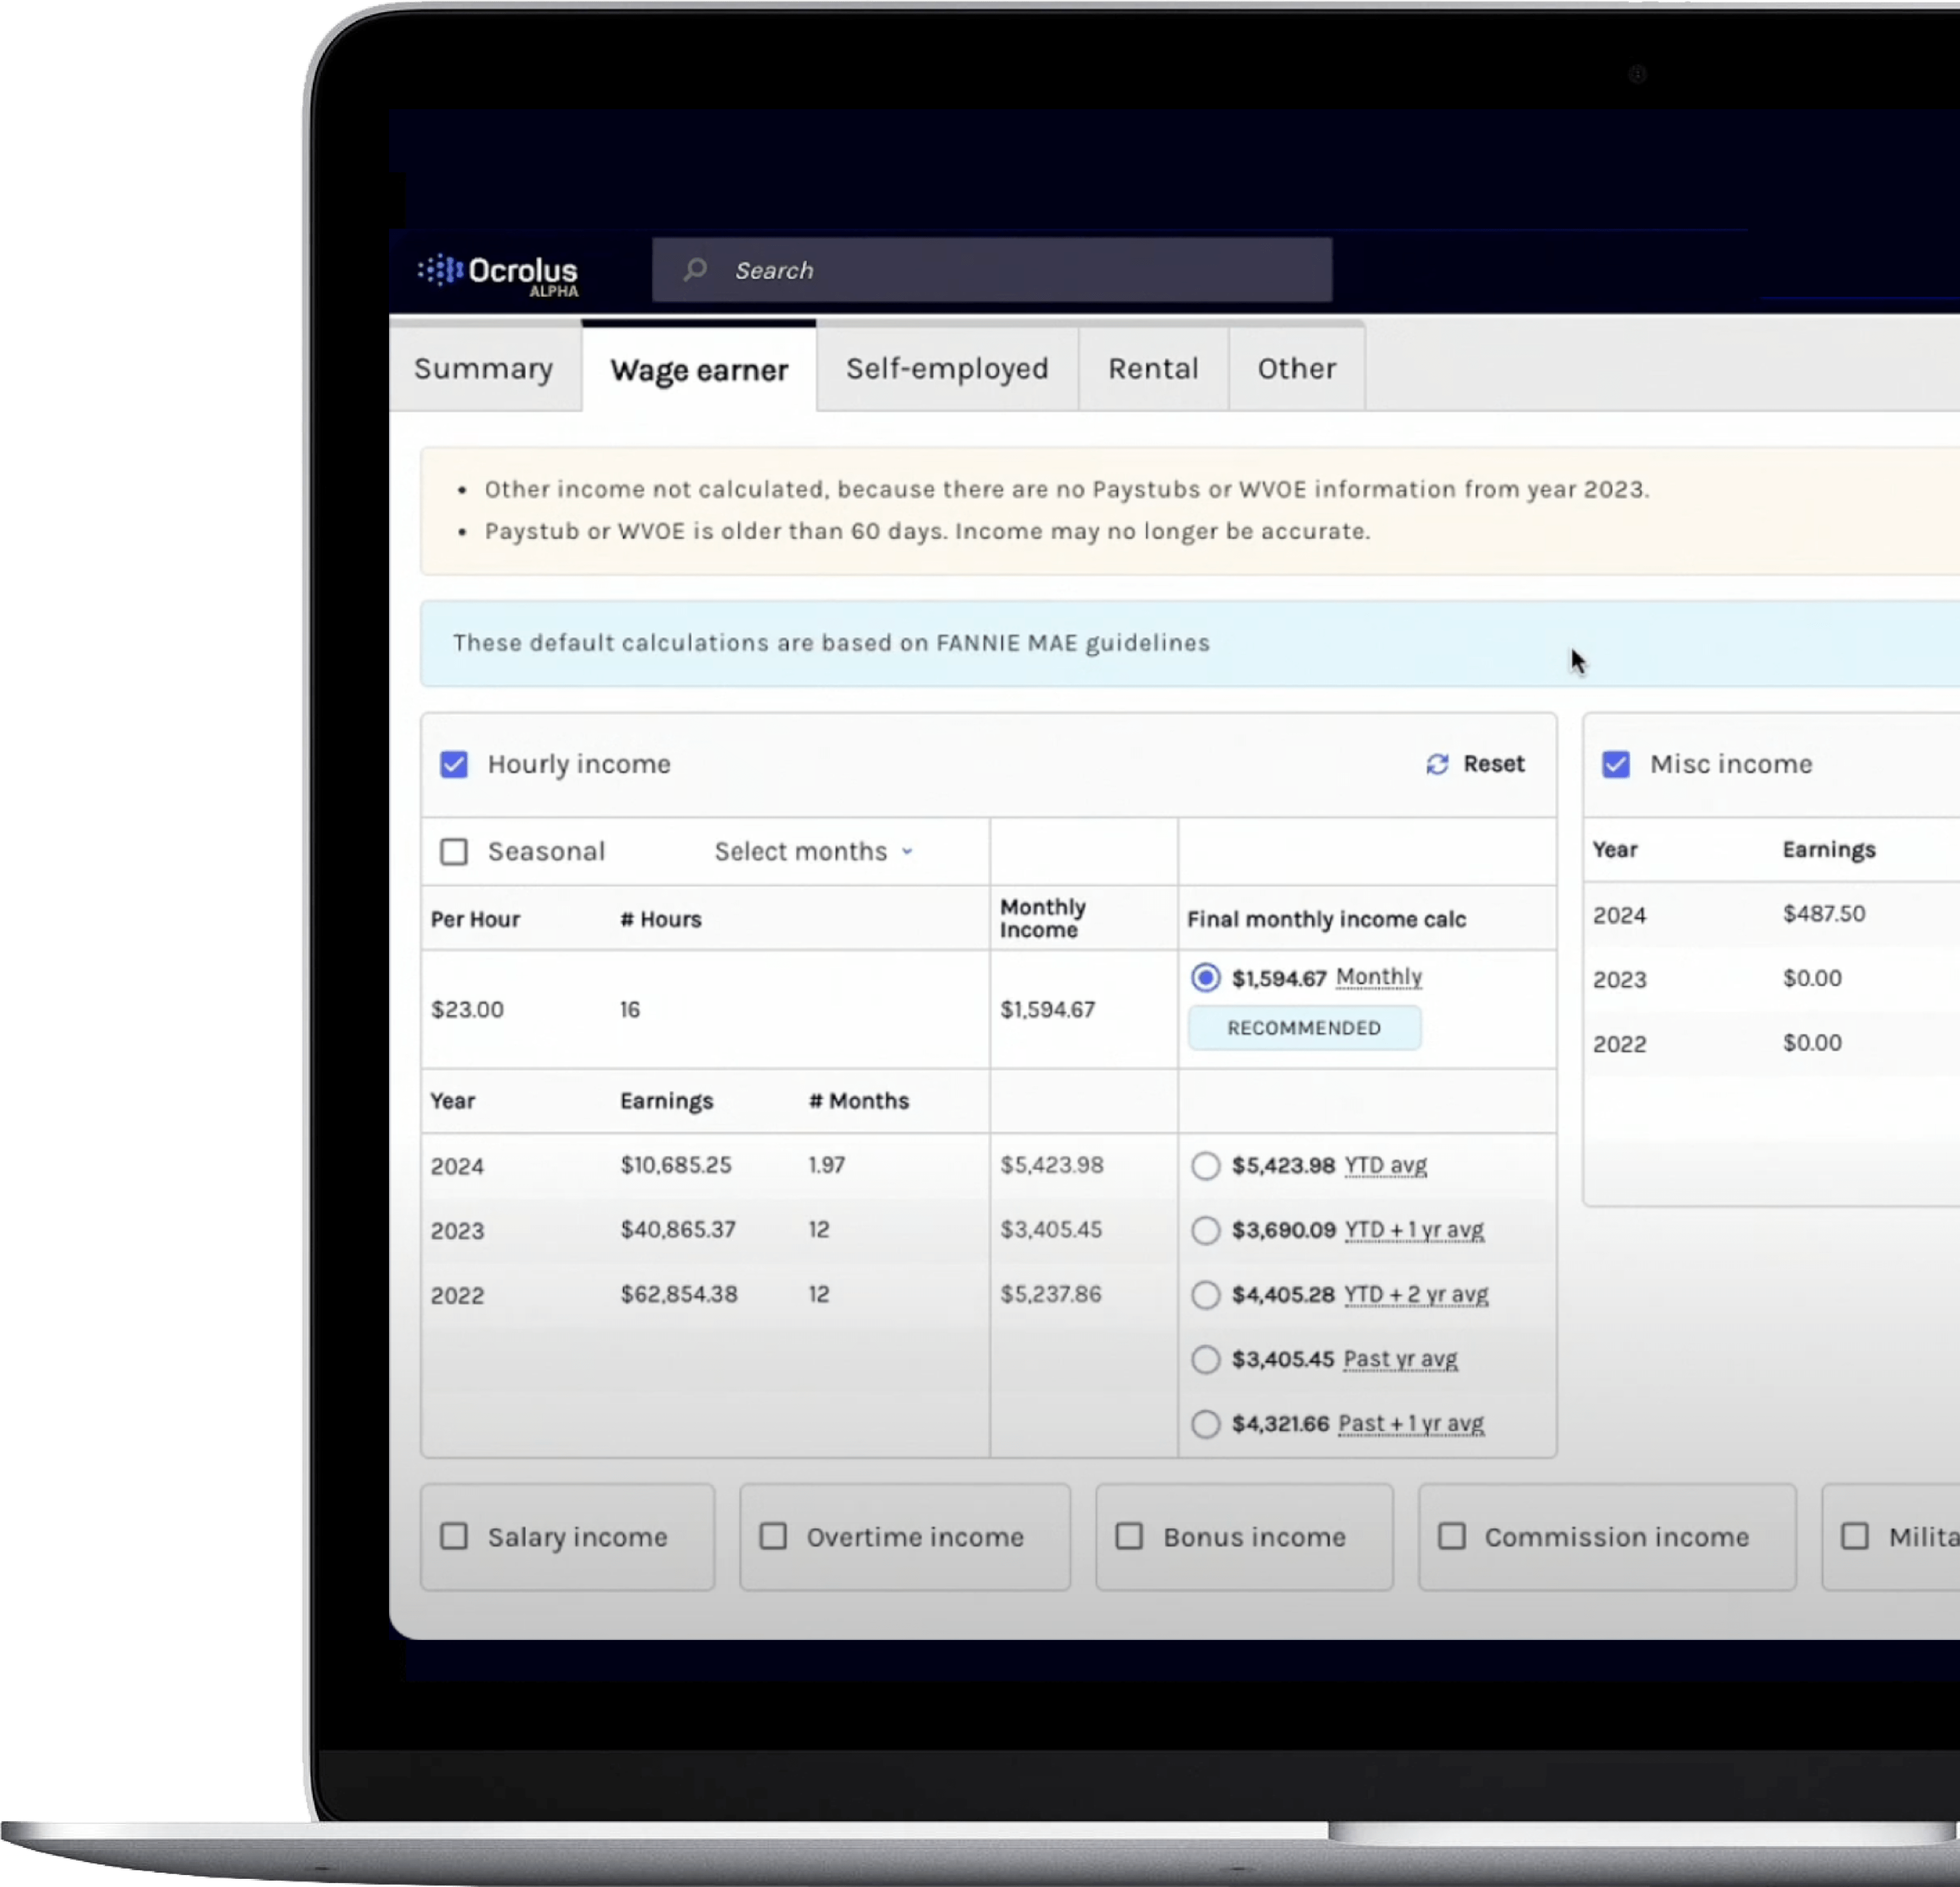Screen dimensions: 1960x1887
Task: Uncheck the Hourly income checkbox
Action: tap(454, 764)
